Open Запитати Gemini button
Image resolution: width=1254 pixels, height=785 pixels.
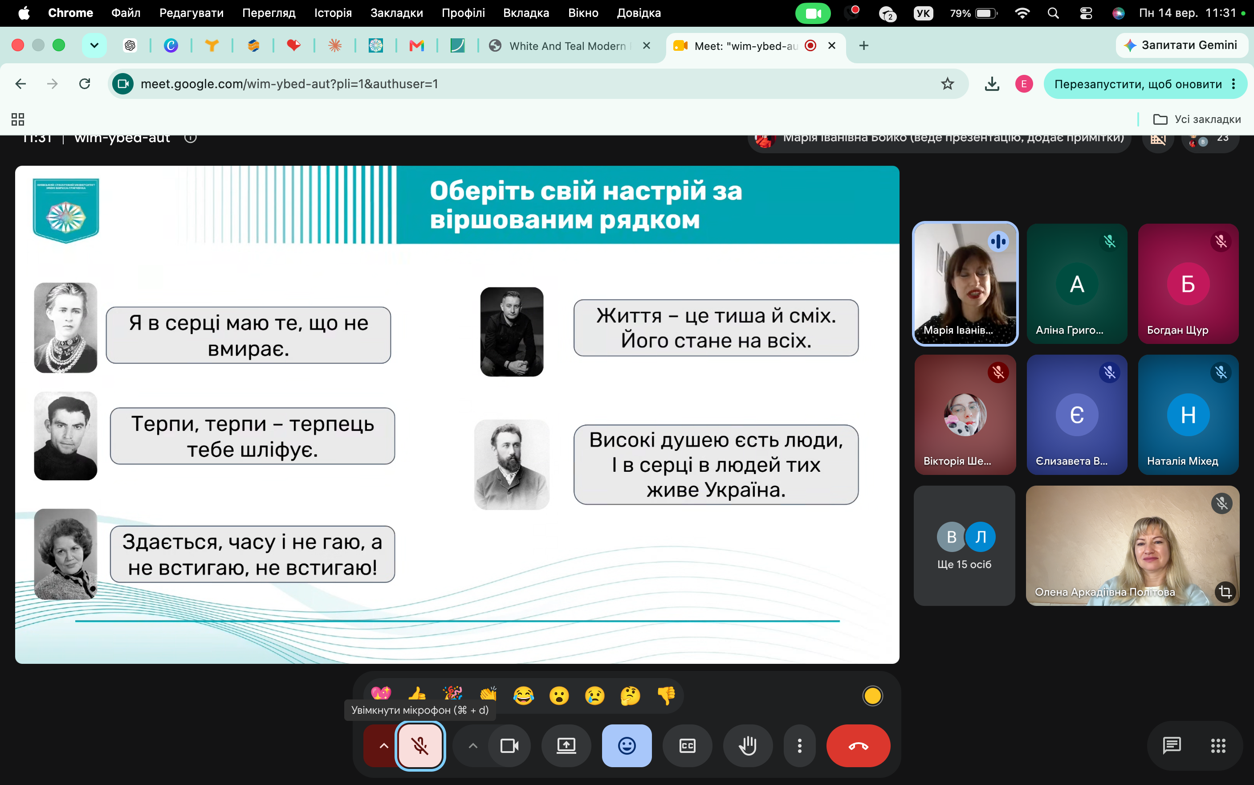[x=1181, y=45]
